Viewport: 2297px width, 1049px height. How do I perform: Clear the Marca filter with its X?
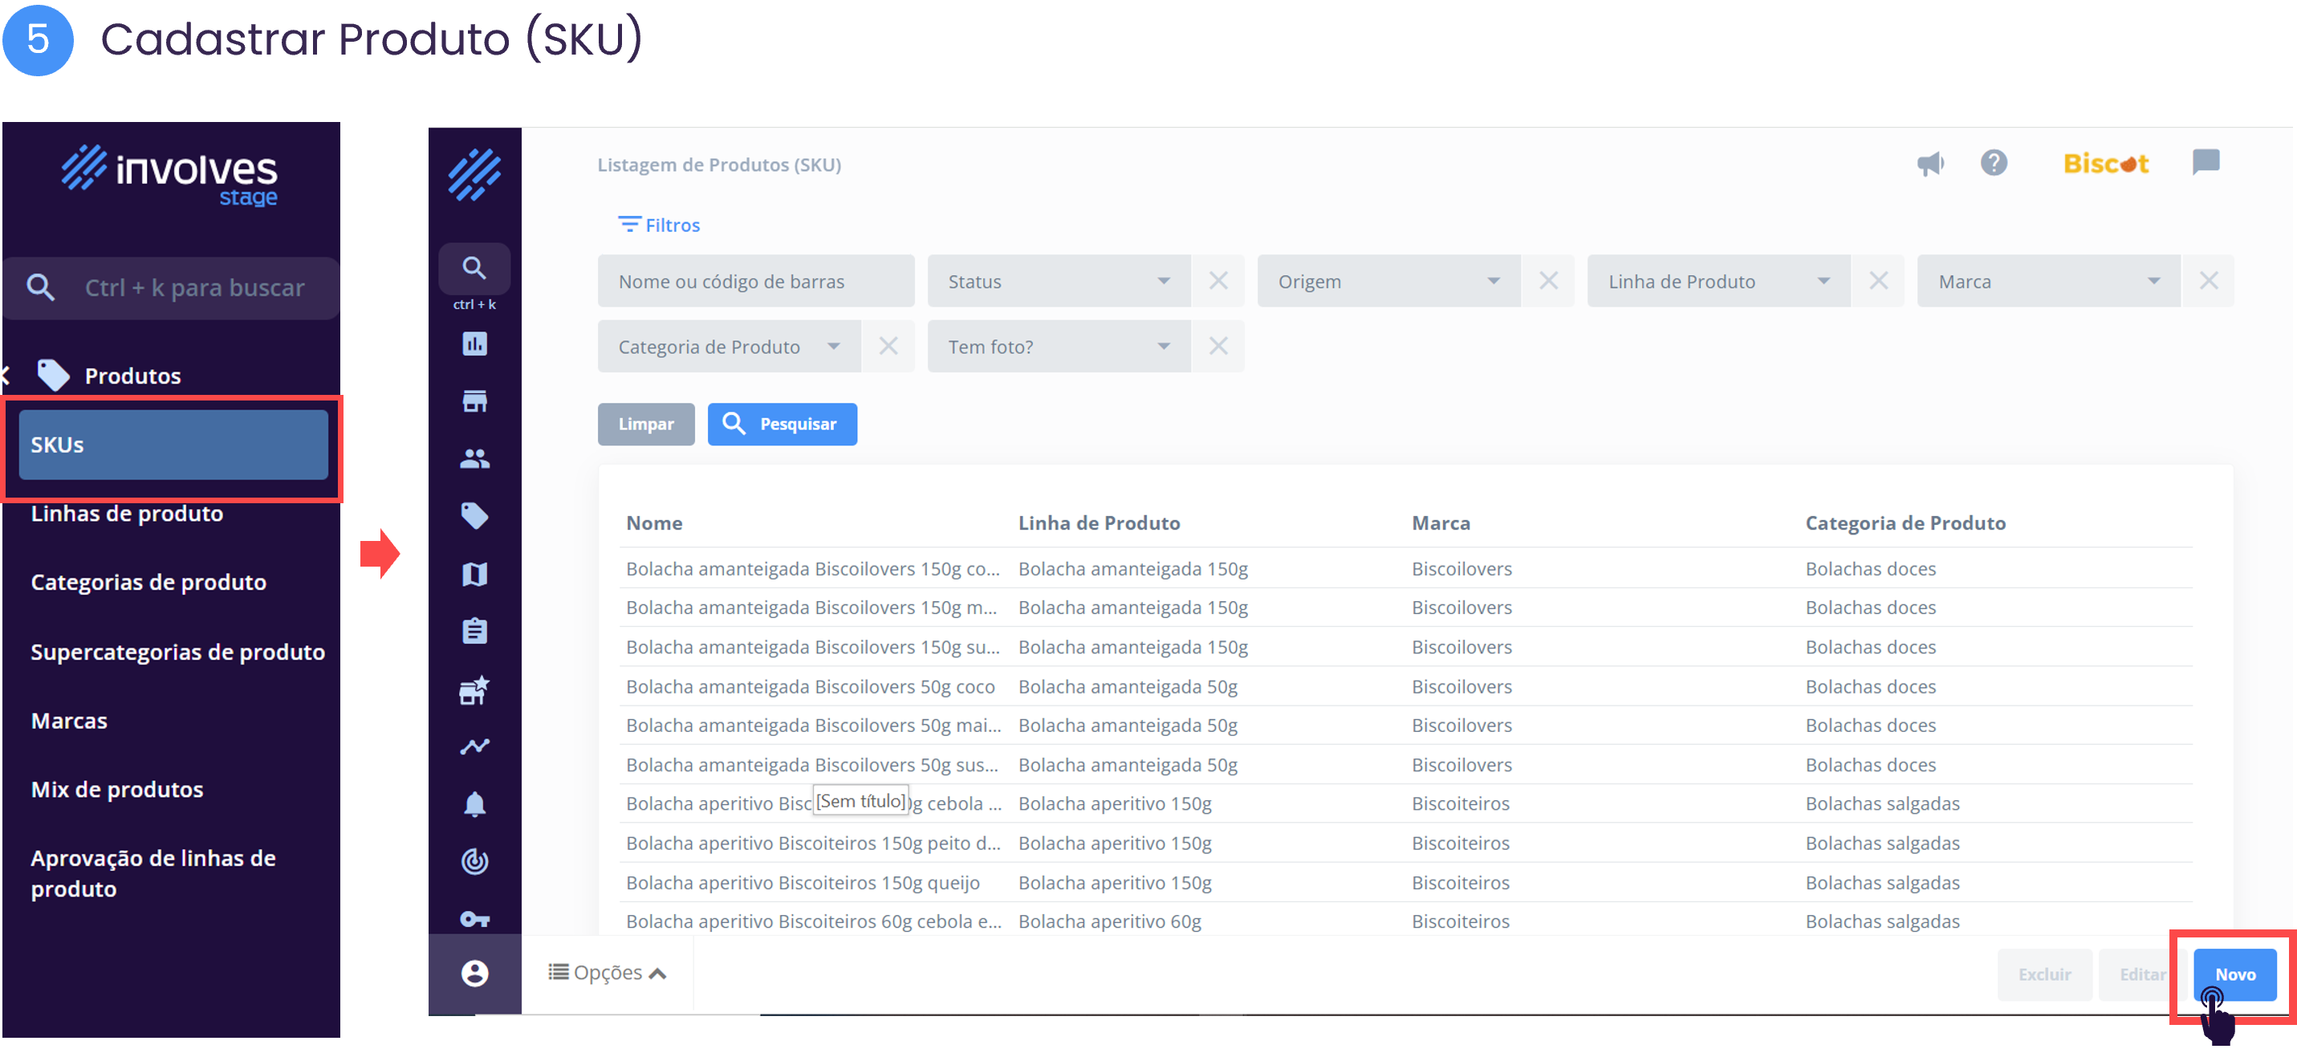pos(2208,281)
